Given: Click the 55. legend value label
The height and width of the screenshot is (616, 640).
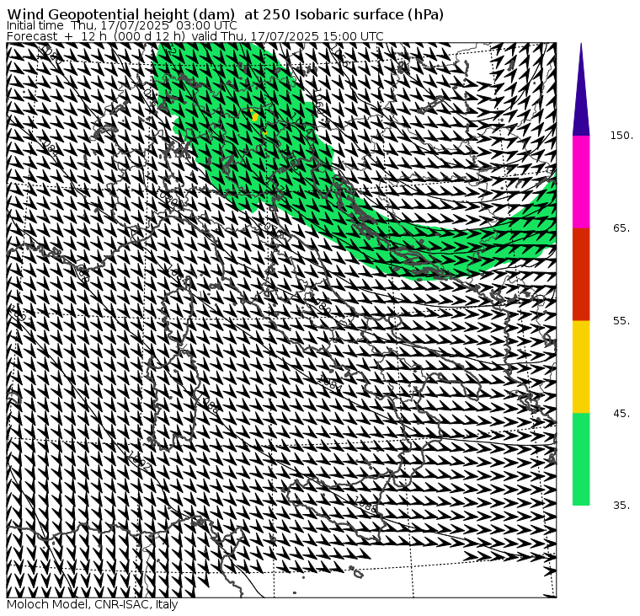Looking at the screenshot, I should pos(621,321).
